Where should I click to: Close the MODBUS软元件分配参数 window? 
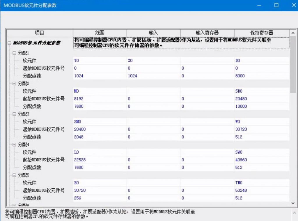pyautogui.click(x=294, y=5)
